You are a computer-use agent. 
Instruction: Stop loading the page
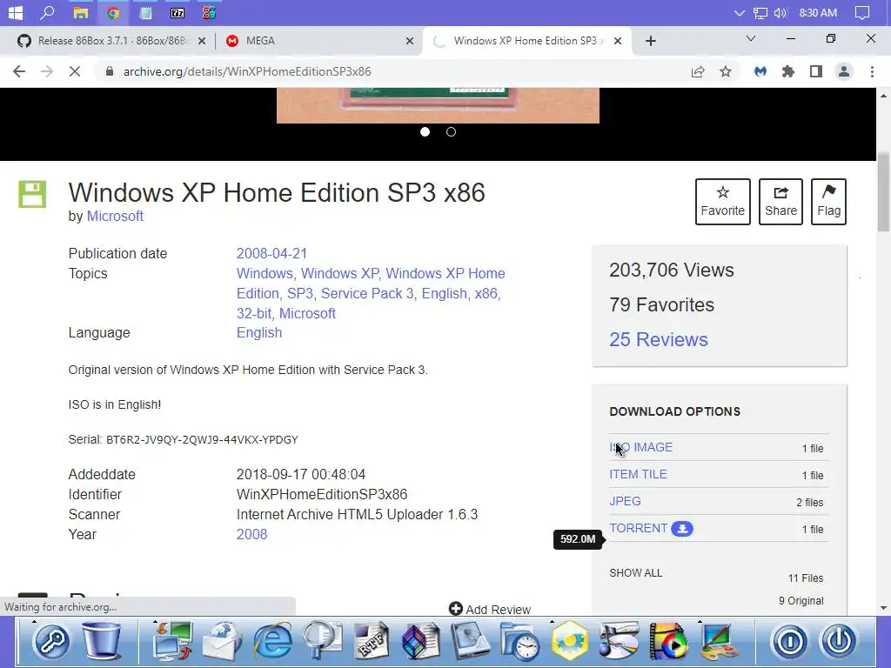coord(75,71)
